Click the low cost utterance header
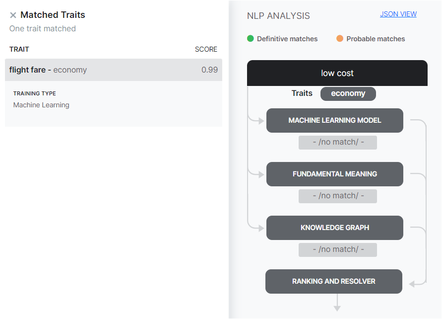Viewport: 442px width, 319px height. 337,73
